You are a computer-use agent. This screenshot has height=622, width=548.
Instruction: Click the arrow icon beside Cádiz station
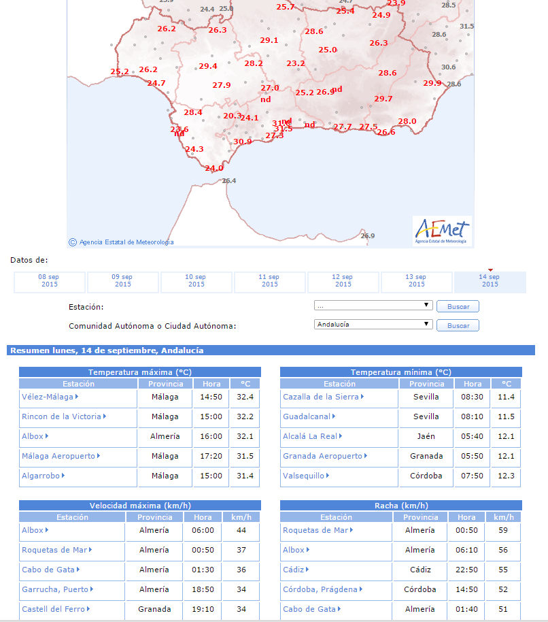click(308, 570)
